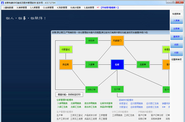This screenshot has width=185, height=122.
Task: Open the green 入库明细表 link
Action: coord(62,103)
